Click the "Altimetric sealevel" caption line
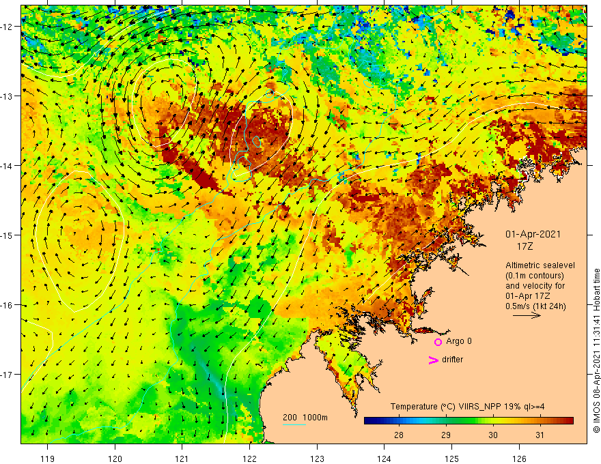 pyautogui.click(x=540, y=265)
